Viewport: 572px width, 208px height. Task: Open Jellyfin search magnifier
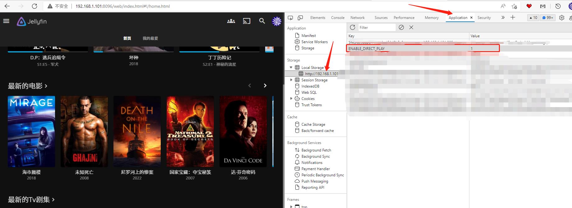(262, 21)
